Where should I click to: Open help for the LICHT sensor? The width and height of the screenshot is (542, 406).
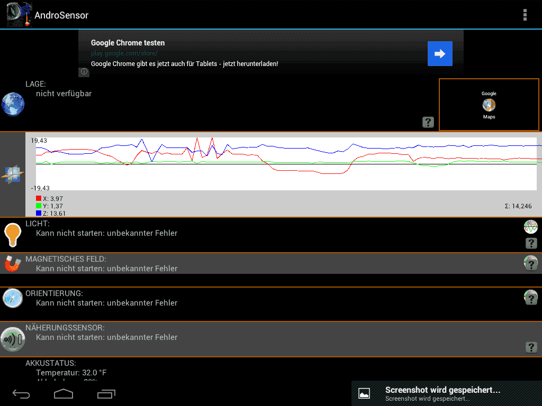tap(531, 243)
